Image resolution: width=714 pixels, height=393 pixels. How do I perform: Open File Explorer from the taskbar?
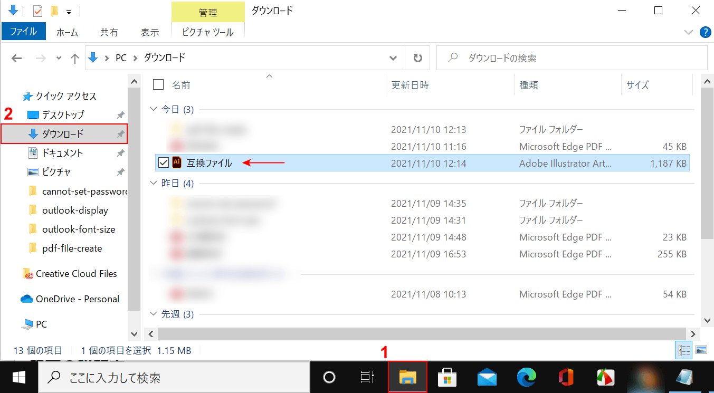tap(407, 377)
